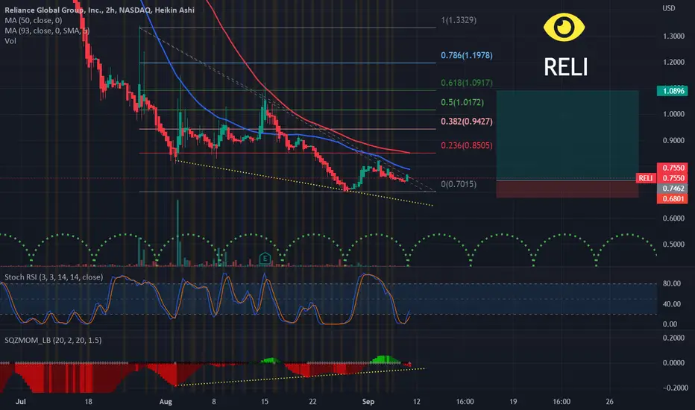Click the Sep date on time axis
This screenshot has width=695, height=410.
click(368, 402)
